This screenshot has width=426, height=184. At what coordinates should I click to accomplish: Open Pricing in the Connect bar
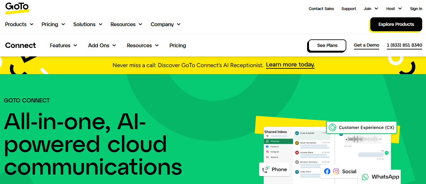[x=178, y=45]
